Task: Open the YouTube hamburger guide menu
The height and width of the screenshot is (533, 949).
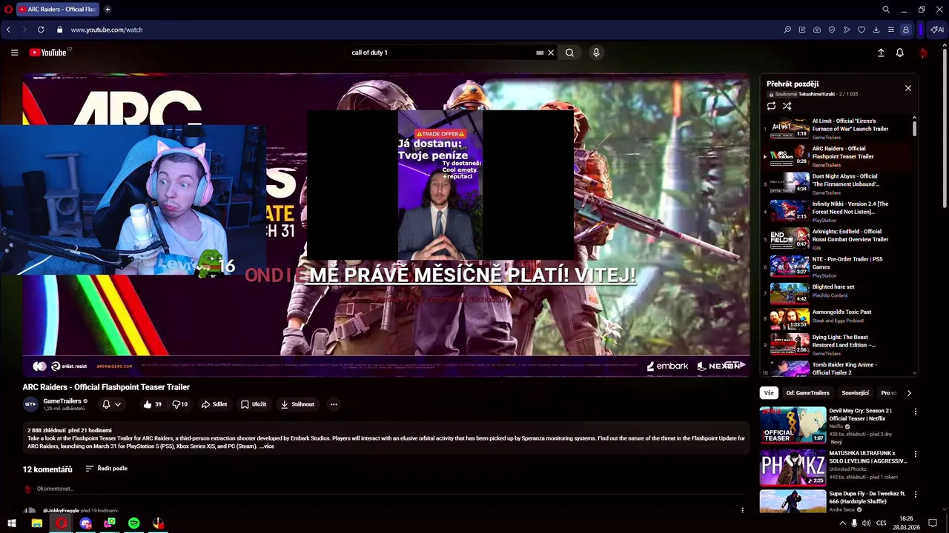Action: click(14, 53)
